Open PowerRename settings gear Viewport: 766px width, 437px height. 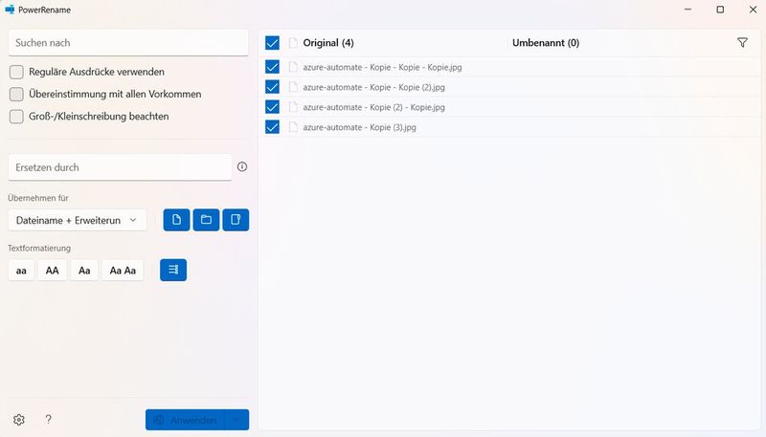click(19, 420)
